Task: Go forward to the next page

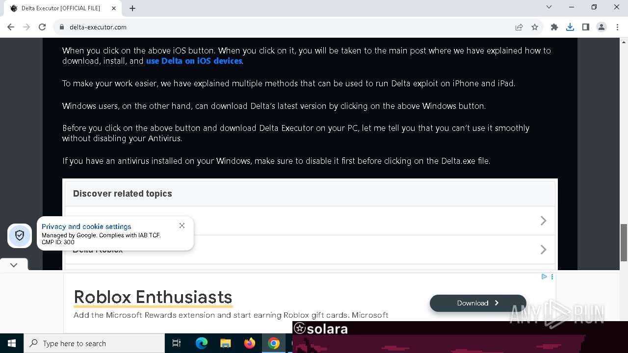Action: [x=26, y=27]
